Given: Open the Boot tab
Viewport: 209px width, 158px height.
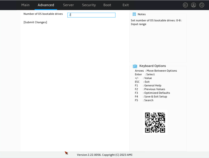Looking at the screenshot, I should (107, 5).
